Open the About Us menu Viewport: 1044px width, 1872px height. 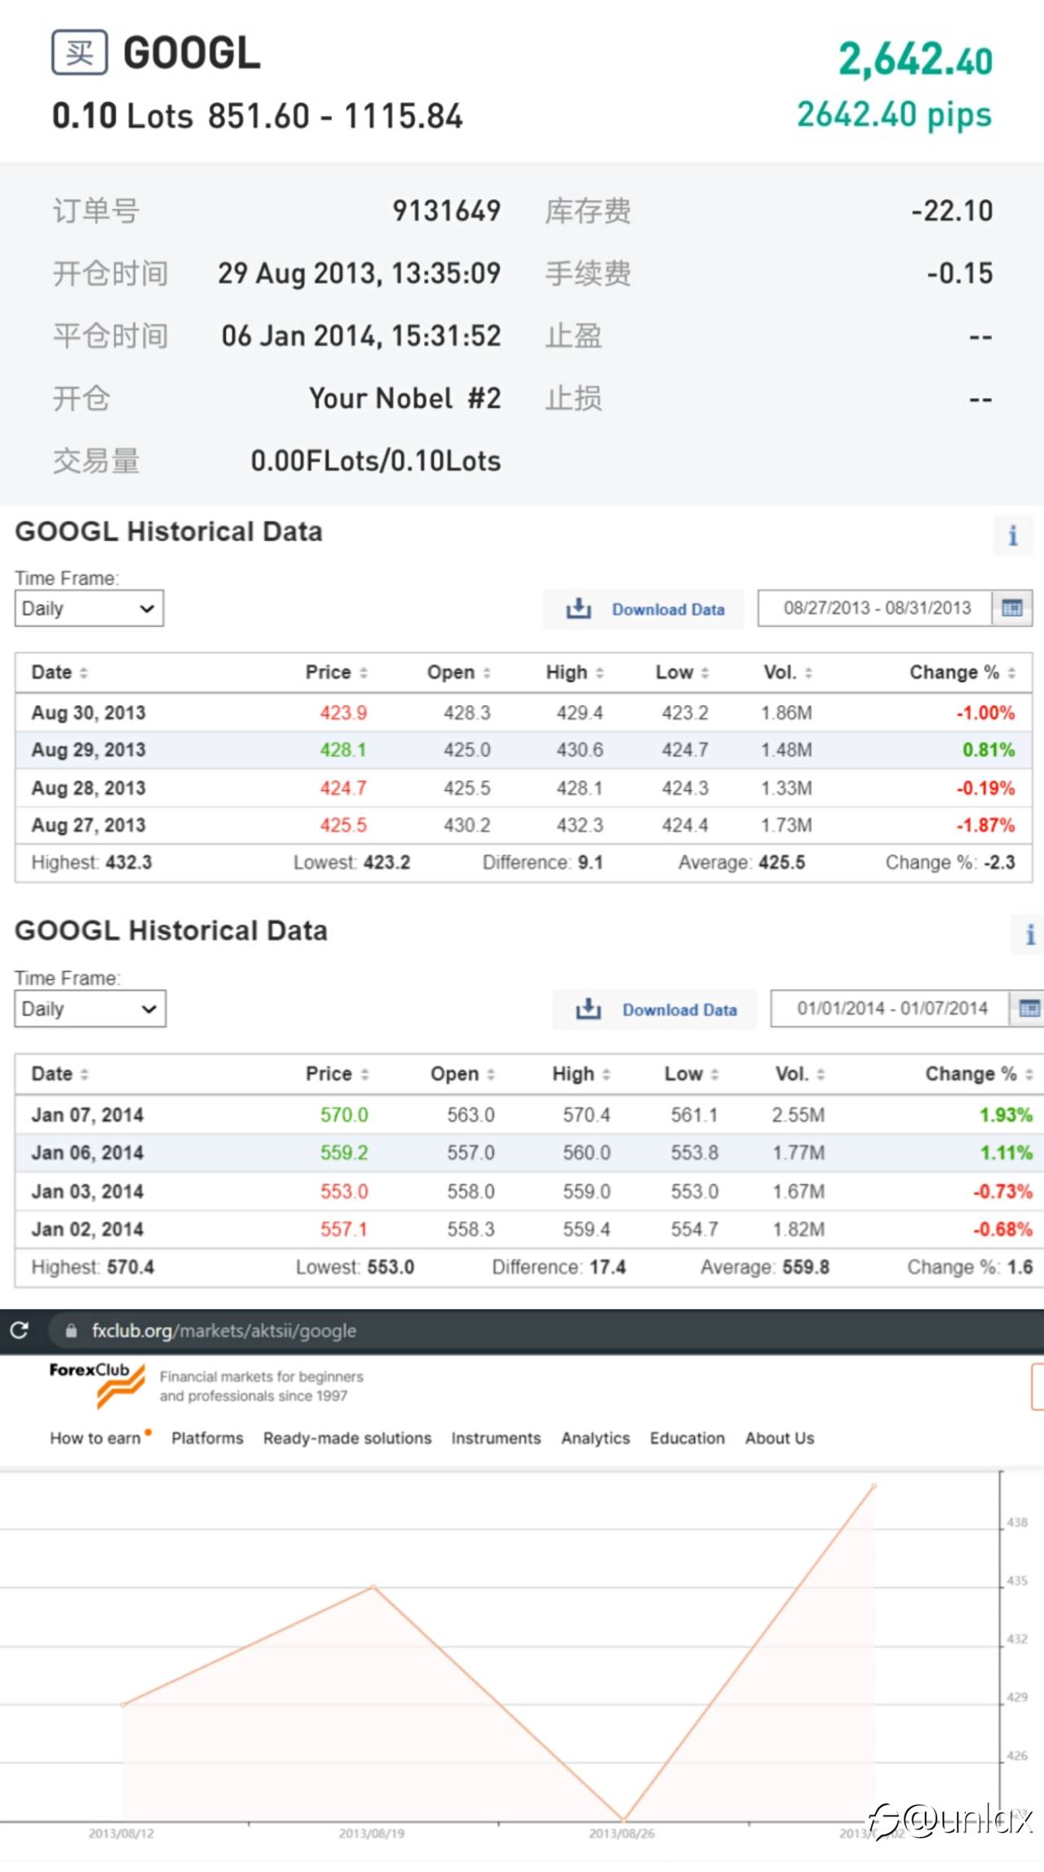(x=780, y=1438)
